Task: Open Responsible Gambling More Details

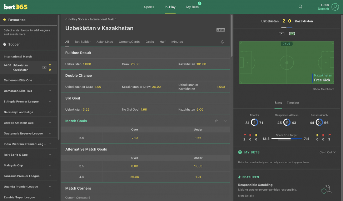Action: click(x=246, y=196)
